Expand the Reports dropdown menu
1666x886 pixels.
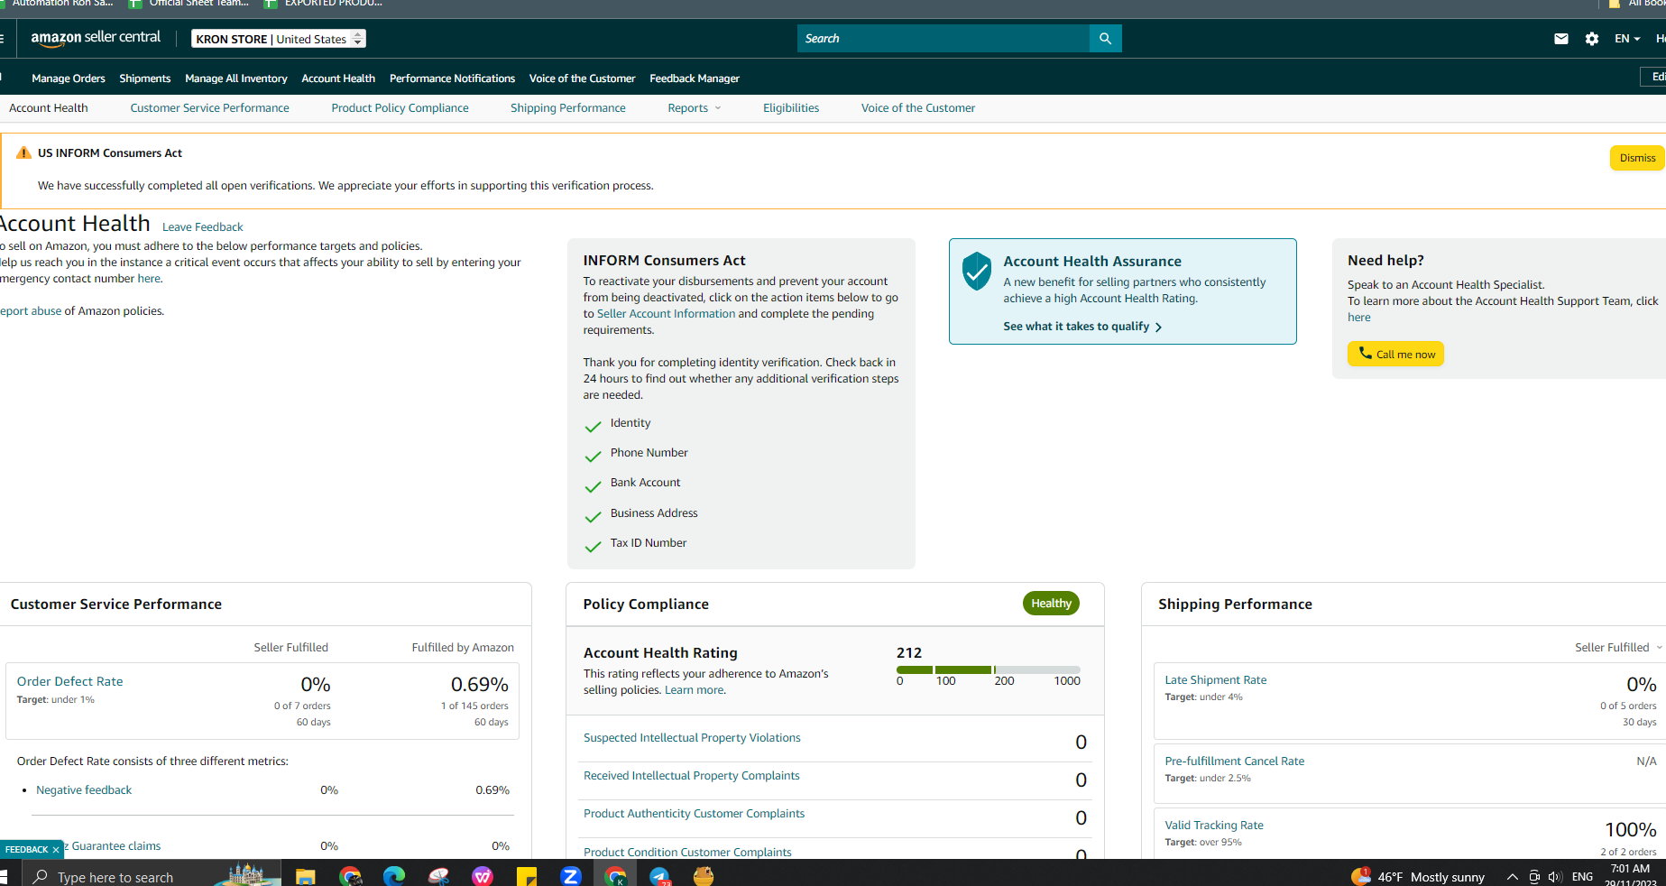[695, 108]
